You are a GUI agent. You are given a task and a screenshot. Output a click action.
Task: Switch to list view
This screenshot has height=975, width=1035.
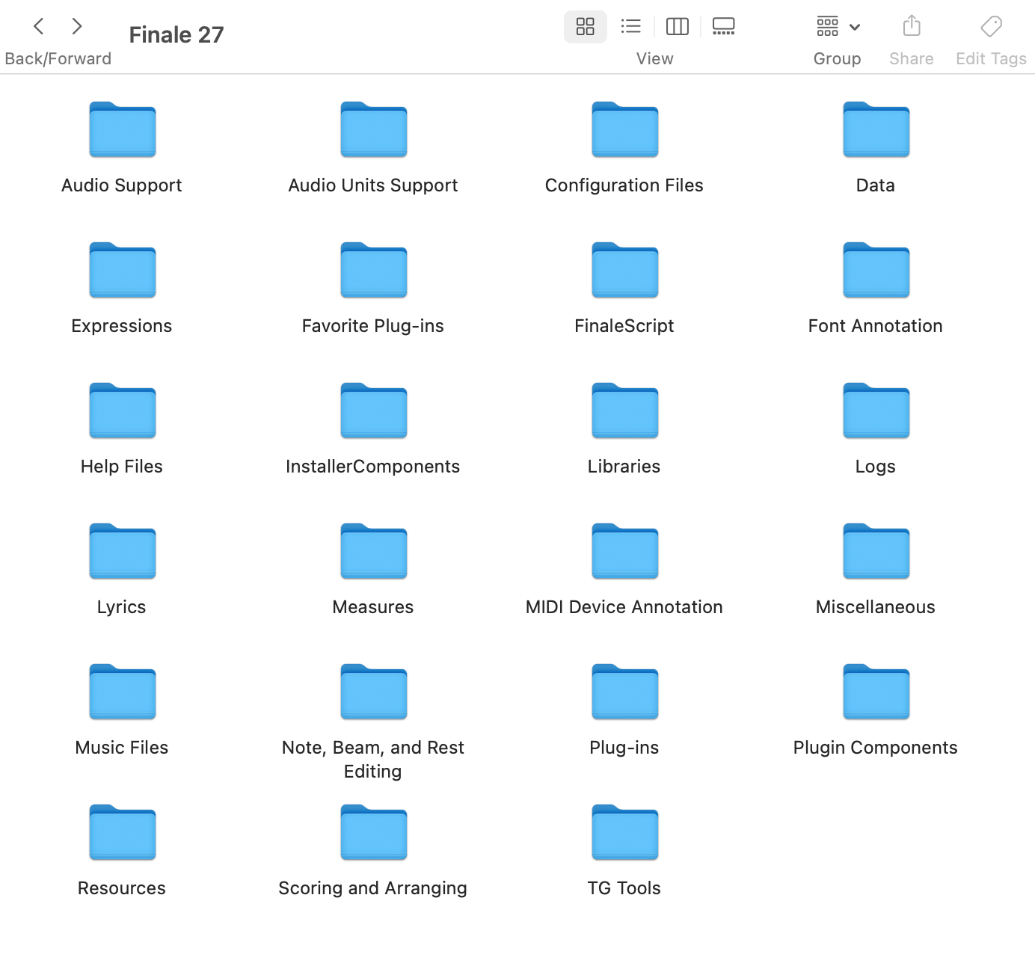coord(630,27)
